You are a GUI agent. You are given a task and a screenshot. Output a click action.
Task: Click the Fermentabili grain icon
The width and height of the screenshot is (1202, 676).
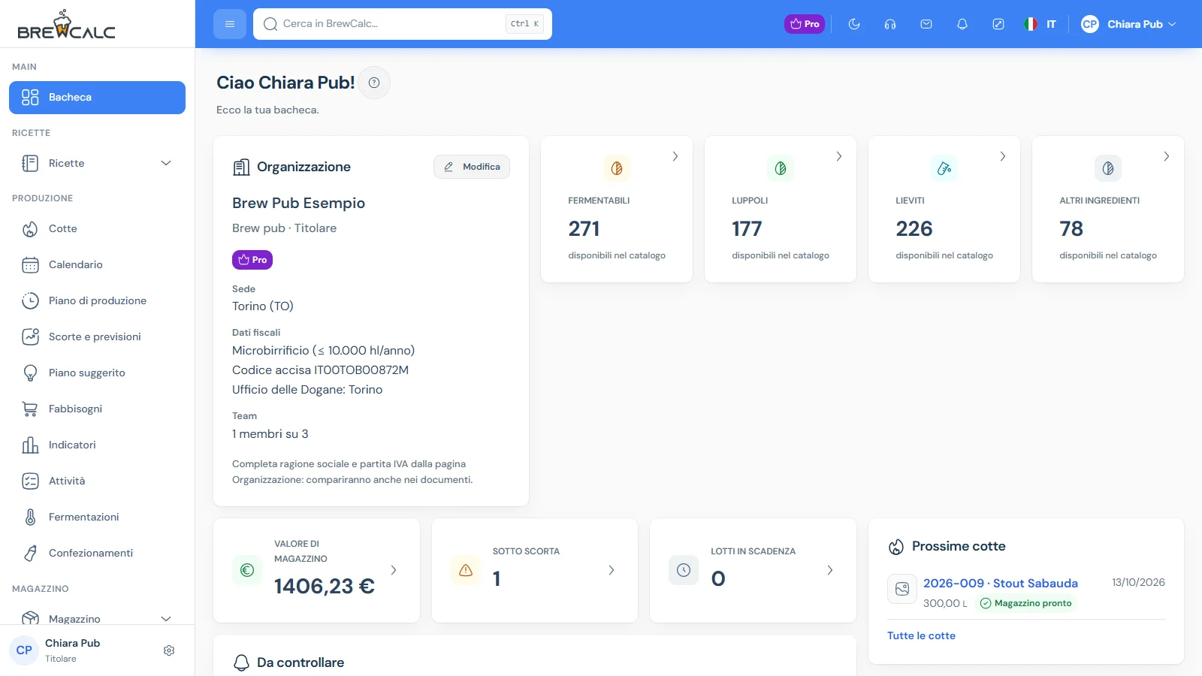click(617, 168)
